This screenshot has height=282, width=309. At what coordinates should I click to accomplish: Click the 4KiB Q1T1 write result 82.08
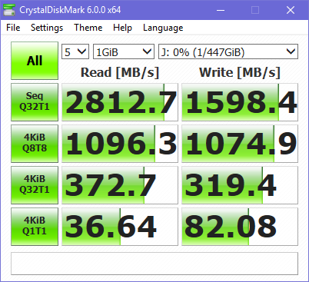[x=240, y=227]
